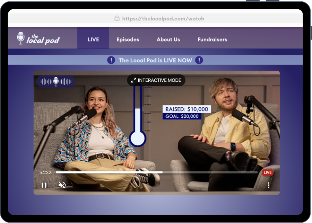Click the red LIVE badge on the player

(x=267, y=172)
